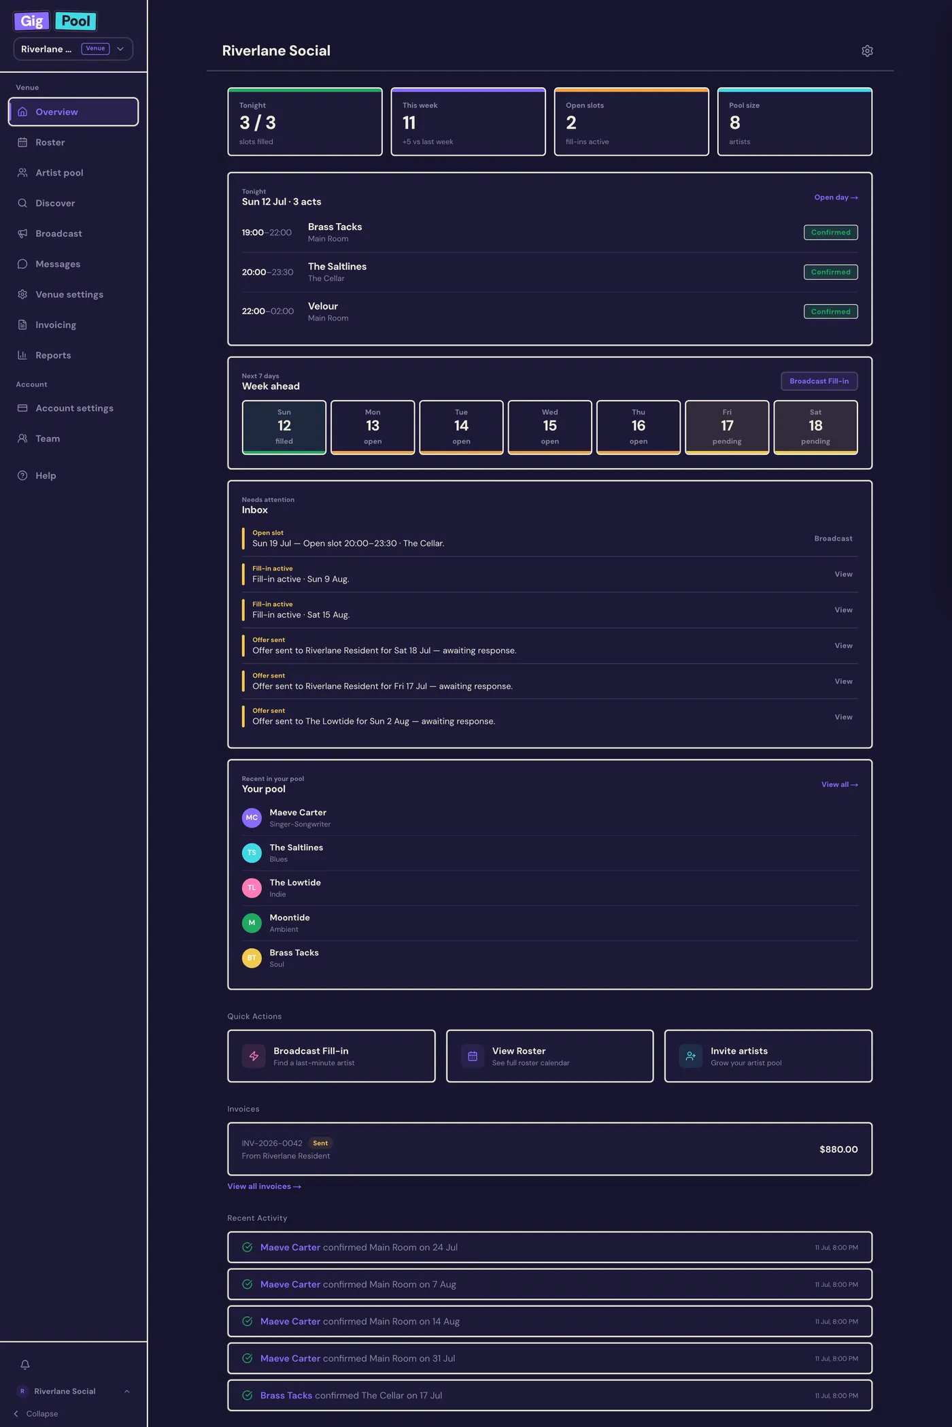Screen dimensions: 952x1427
Task: Click the Invite artists person-plus icon
Action: (691, 1056)
